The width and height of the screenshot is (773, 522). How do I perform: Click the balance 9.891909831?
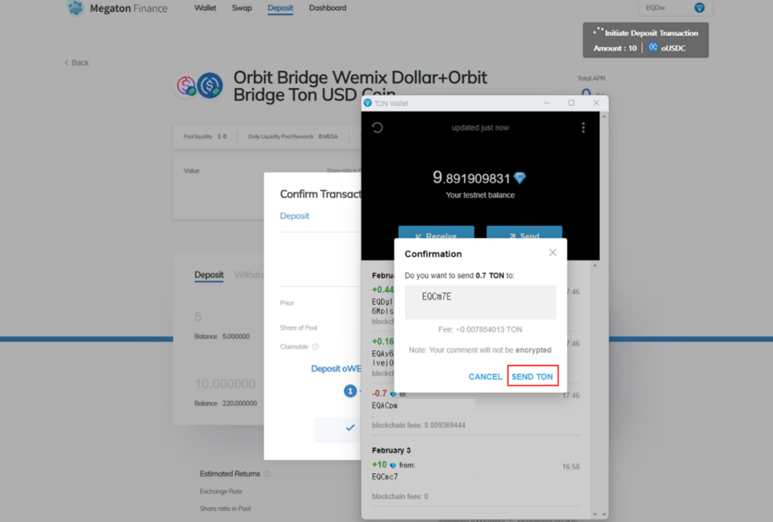(472, 177)
